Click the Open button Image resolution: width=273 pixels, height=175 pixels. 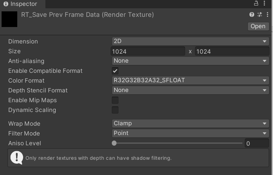click(x=258, y=26)
